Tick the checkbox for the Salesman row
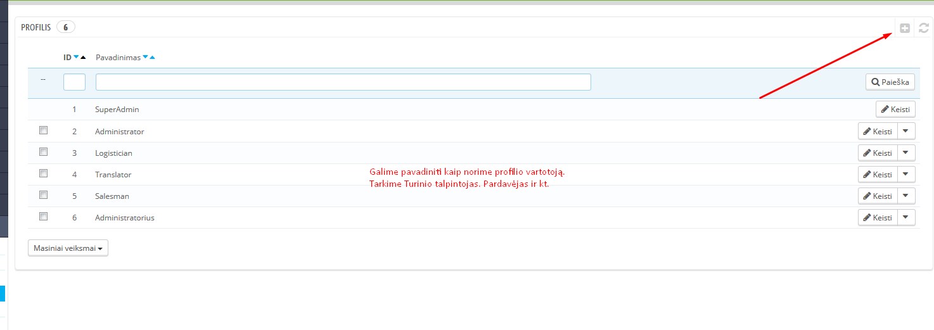This screenshot has width=934, height=330. click(x=44, y=195)
